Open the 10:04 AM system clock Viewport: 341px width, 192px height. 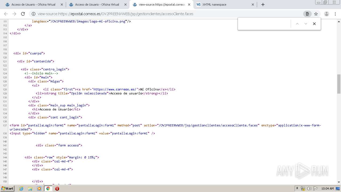(327, 189)
